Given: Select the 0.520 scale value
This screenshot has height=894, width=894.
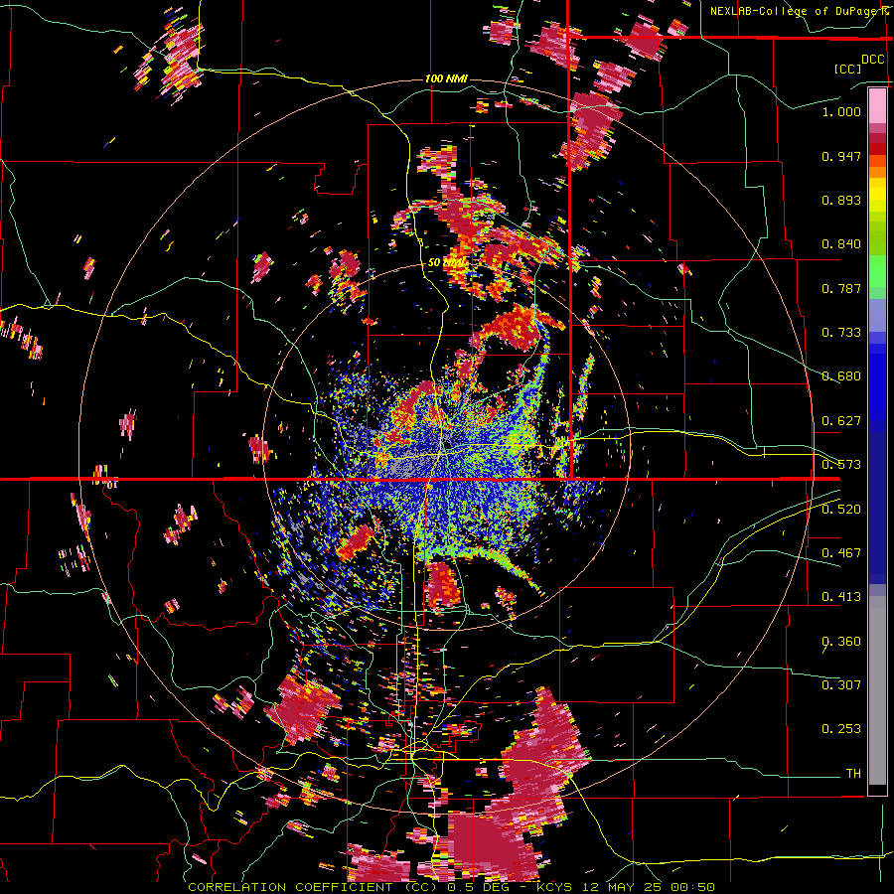Looking at the screenshot, I should 841,510.
